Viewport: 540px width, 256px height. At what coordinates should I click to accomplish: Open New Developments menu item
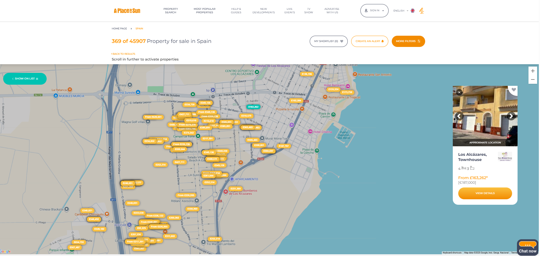pyautogui.click(x=263, y=11)
